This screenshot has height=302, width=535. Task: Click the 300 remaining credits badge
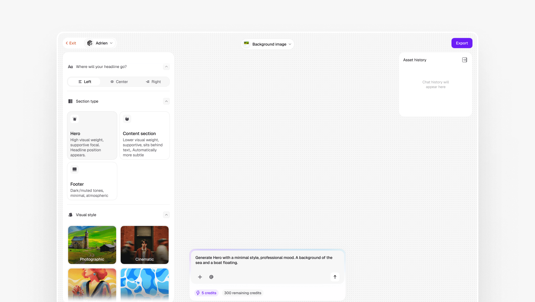(x=243, y=293)
